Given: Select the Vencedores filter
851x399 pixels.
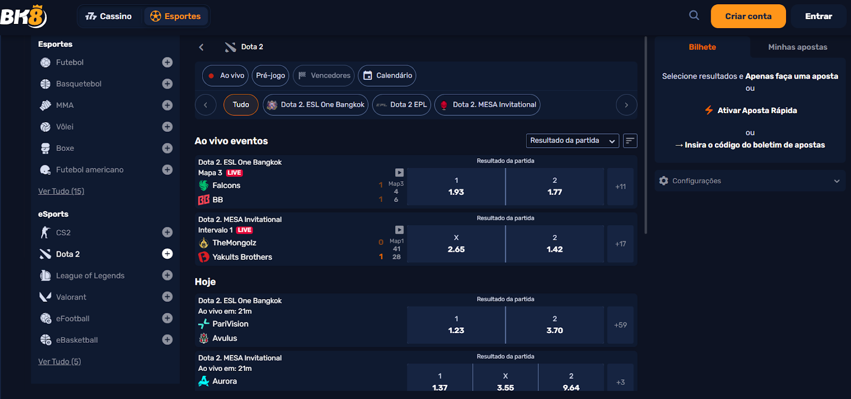Looking at the screenshot, I should point(324,75).
